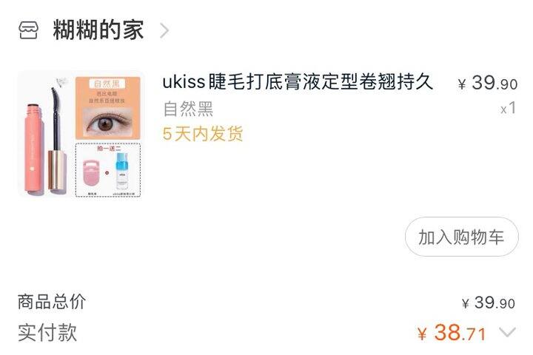The image size is (533, 355).
Task: Click the blue remover bottle gift image
Action: (121, 171)
